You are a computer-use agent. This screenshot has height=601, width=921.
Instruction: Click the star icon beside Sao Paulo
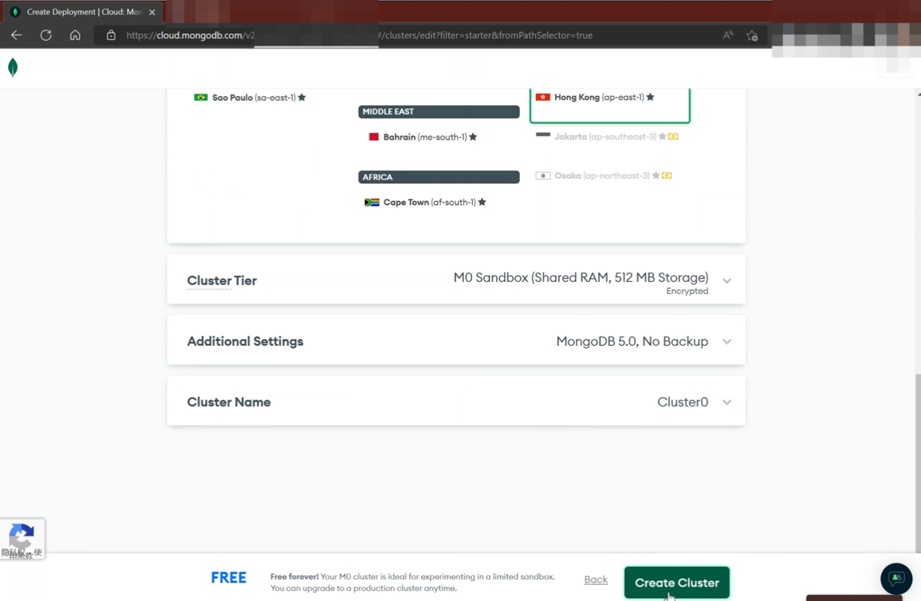(x=302, y=97)
